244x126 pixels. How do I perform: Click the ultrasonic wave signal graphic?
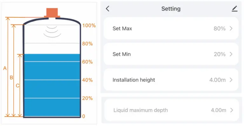[x=52, y=32]
